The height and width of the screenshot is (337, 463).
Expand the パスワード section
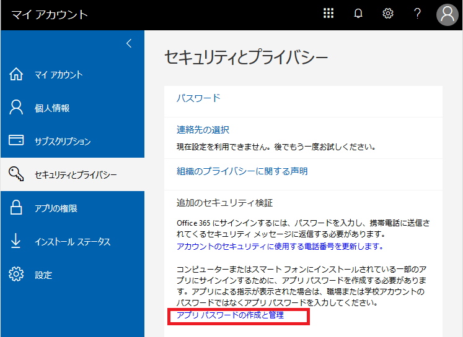pyautogui.click(x=198, y=98)
